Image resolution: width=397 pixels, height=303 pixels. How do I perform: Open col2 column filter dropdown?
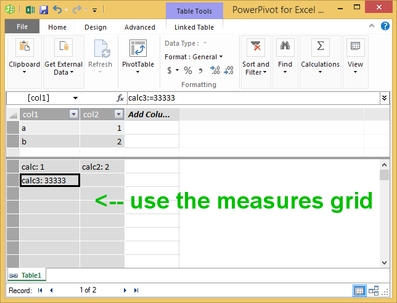[118, 114]
